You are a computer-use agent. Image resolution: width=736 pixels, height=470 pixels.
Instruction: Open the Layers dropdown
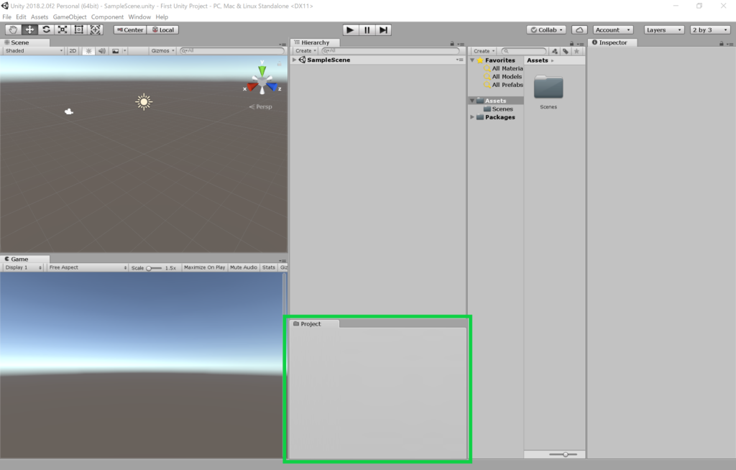click(664, 29)
